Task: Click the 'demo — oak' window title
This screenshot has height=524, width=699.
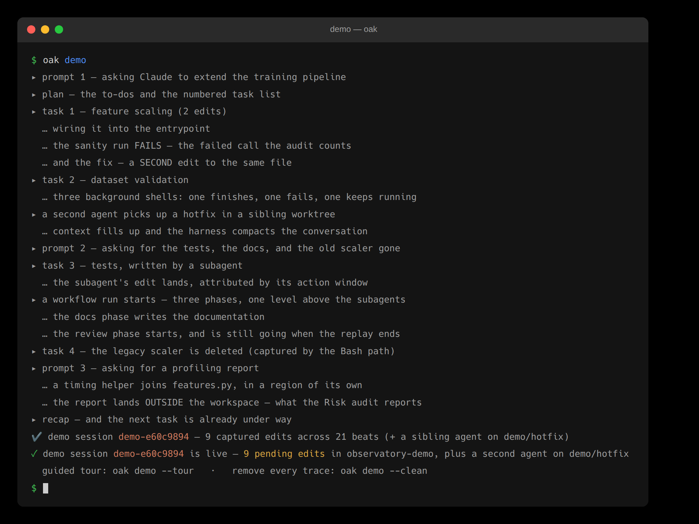Action: point(353,29)
